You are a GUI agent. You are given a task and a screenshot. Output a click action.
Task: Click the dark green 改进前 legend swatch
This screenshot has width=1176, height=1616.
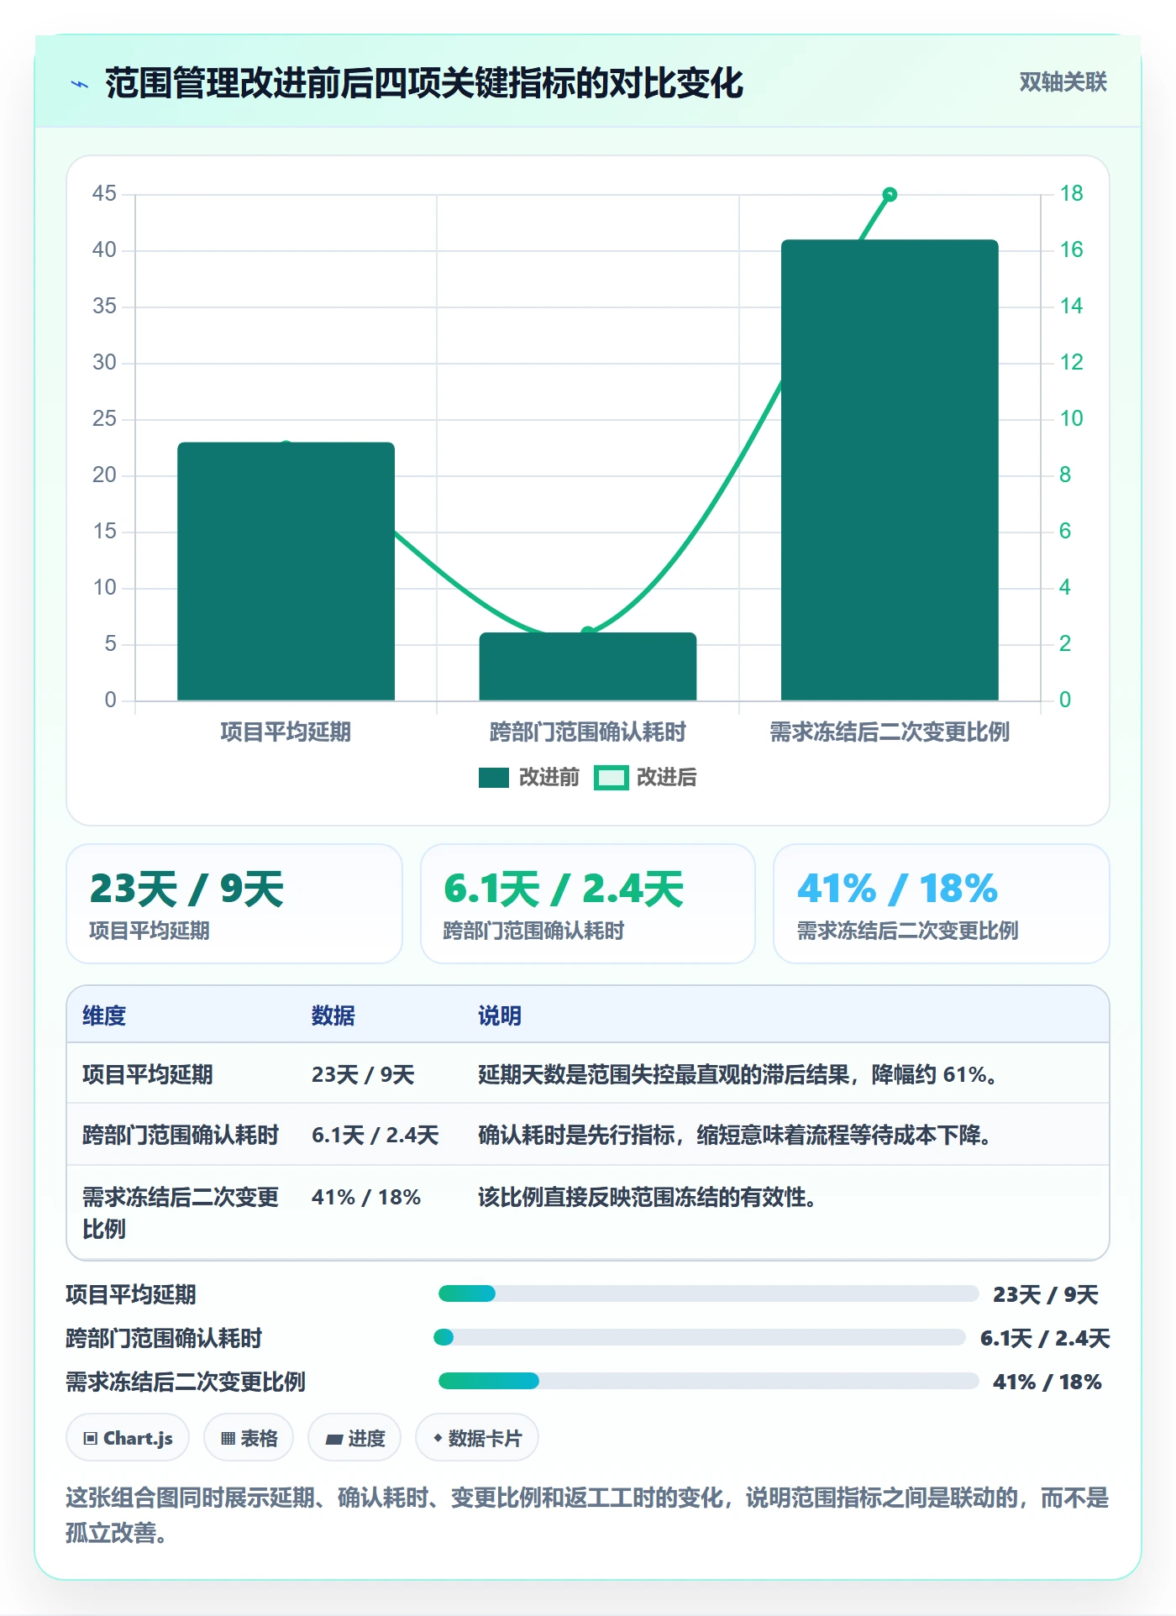click(494, 778)
